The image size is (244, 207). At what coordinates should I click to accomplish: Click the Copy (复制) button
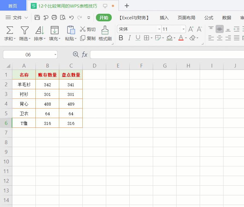88,38
